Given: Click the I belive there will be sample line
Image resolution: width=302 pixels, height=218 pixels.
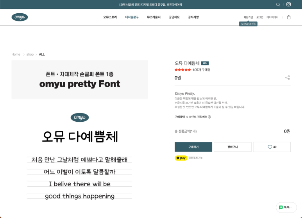Looking at the screenshot, I should click(x=80, y=184).
